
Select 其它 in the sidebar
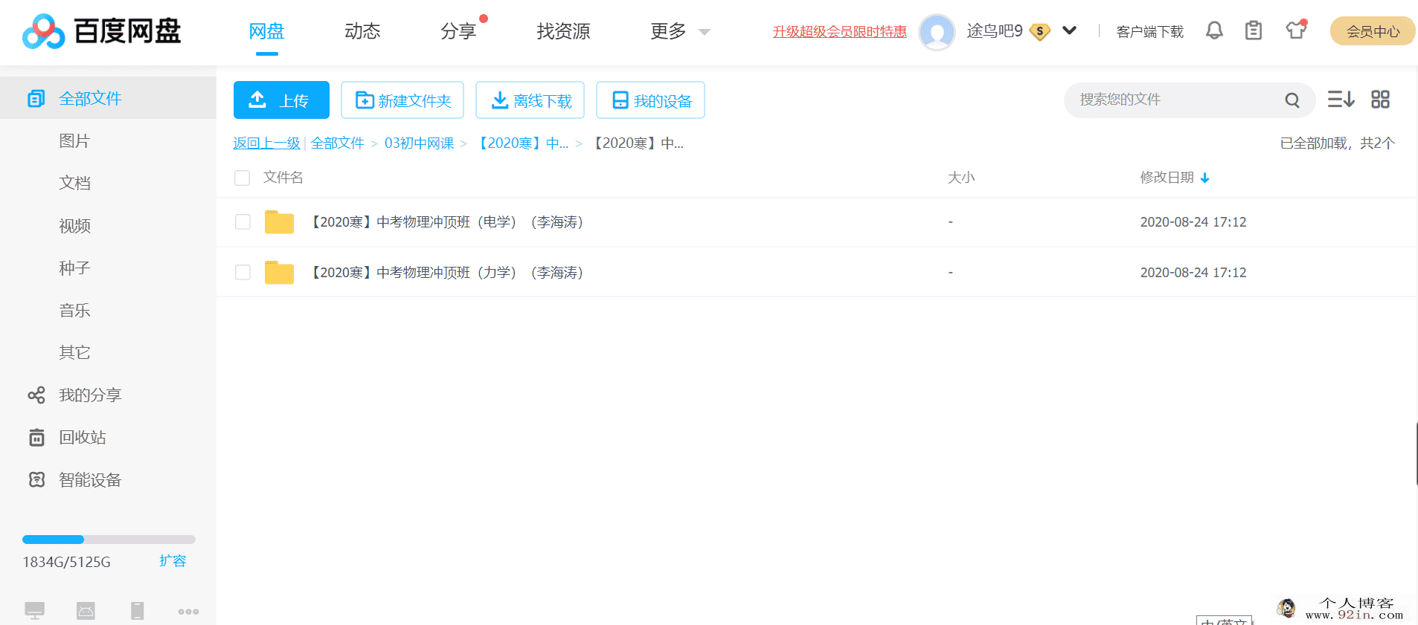tap(74, 352)
